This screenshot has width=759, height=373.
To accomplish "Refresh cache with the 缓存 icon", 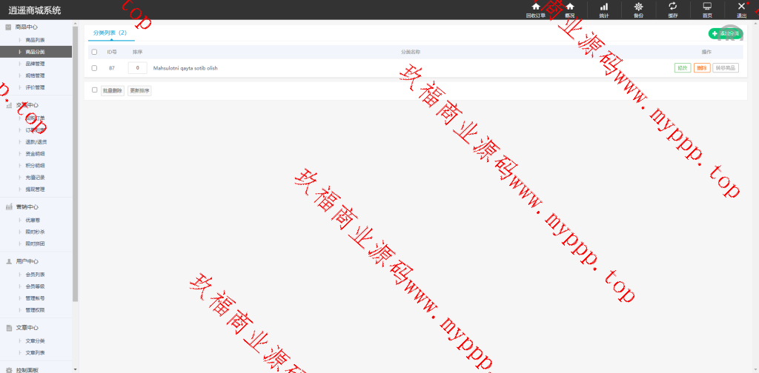I will (672, 10).
